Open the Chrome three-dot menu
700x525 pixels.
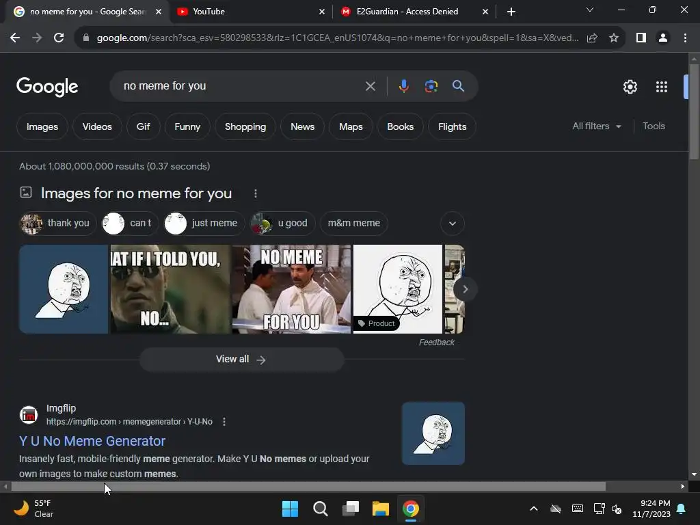pyautogui.click(x=685, y=38)
